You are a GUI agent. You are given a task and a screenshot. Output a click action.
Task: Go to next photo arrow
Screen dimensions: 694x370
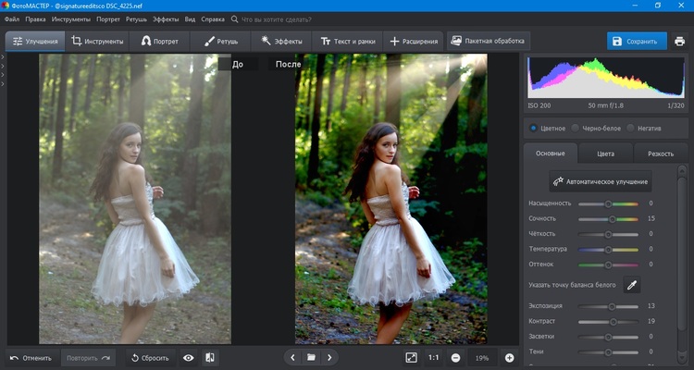point(328,357)
